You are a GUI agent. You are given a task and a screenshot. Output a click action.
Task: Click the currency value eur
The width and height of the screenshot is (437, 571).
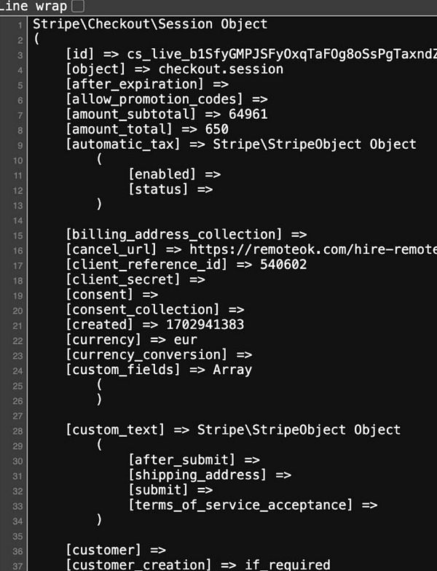pyautogui.click(x=186, y=340)
